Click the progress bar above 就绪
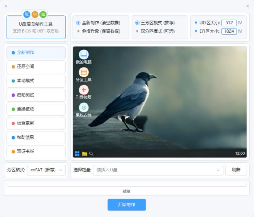The height and width of the screenshot is (217, 254). click(127, 184)
